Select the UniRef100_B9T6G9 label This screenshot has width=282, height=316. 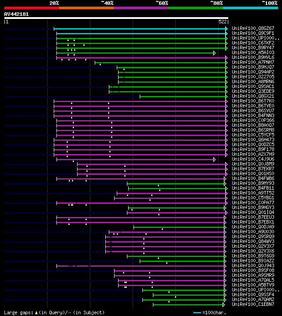coord(253,256)
